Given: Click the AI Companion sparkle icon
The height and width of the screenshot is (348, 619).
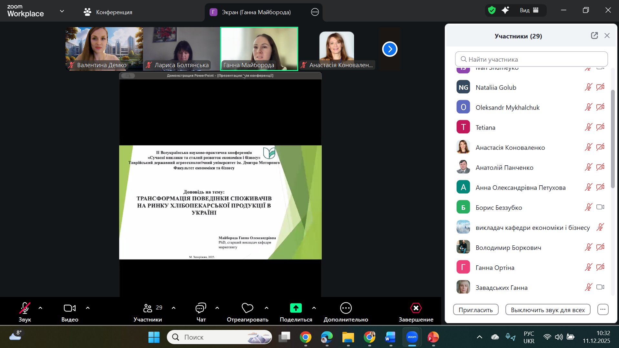Looking at the screenshot, I should [505, 10].
